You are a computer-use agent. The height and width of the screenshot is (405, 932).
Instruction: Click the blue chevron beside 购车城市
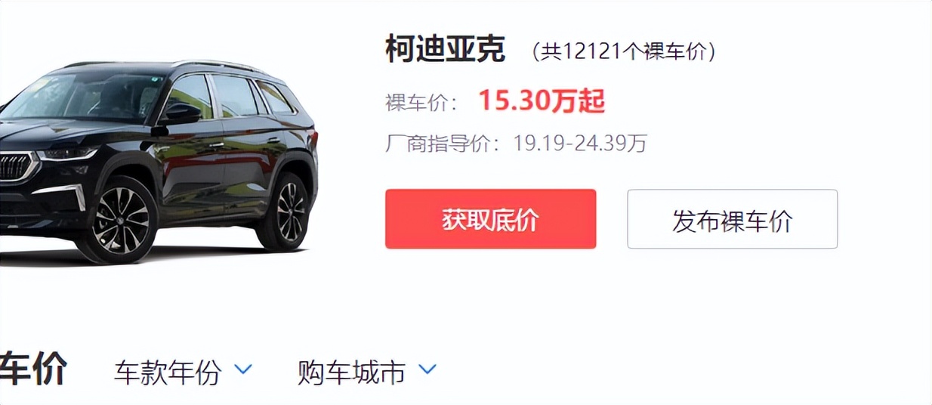click(x=427, y=369)
